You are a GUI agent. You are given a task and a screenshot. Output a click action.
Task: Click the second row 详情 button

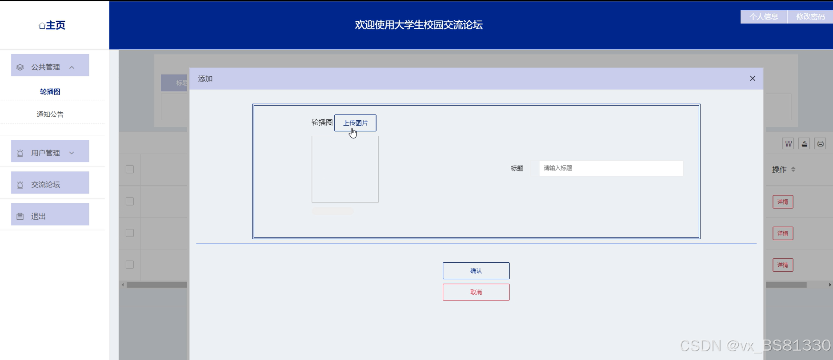click(x=783, y=233)
